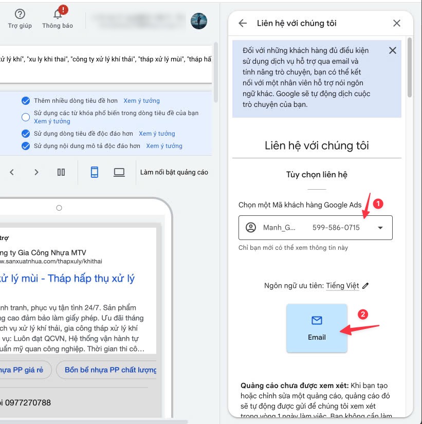This screenshot has width=422, height=424.
Task: Switch to desktop laptop preview
Action: [119, 172]
